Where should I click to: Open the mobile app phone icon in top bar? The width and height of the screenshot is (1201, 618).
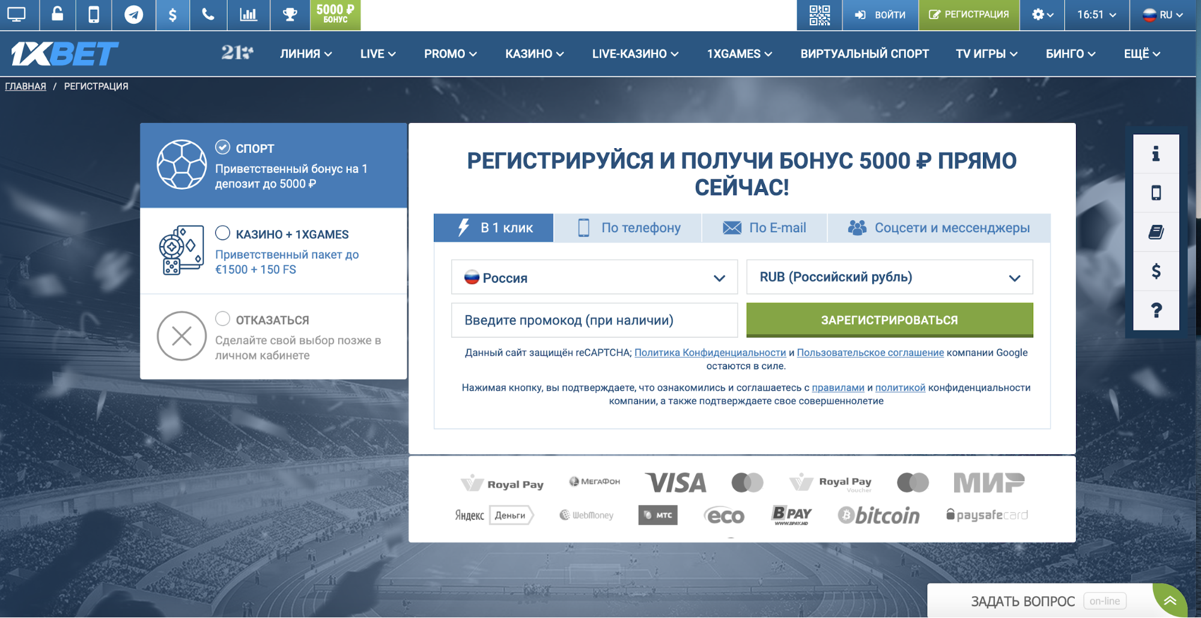pyautogui.click(x=94, y=14)
